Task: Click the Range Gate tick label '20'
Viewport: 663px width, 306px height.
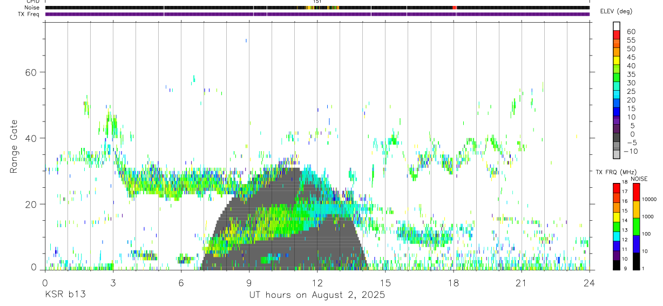Action: click(31, 205)
